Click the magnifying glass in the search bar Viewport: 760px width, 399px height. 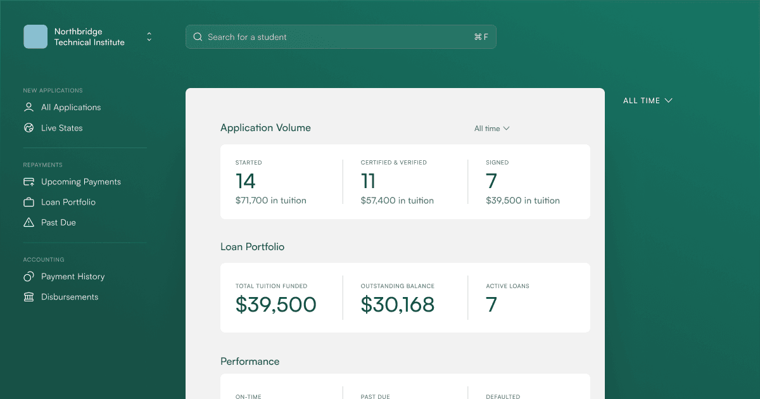198,37
